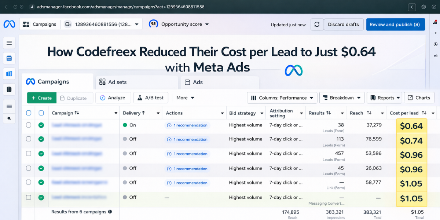Open the hamburger menu in left sidebar
Image resolution: width=440 pixels, height=220 pixels.
click(9, 43)
